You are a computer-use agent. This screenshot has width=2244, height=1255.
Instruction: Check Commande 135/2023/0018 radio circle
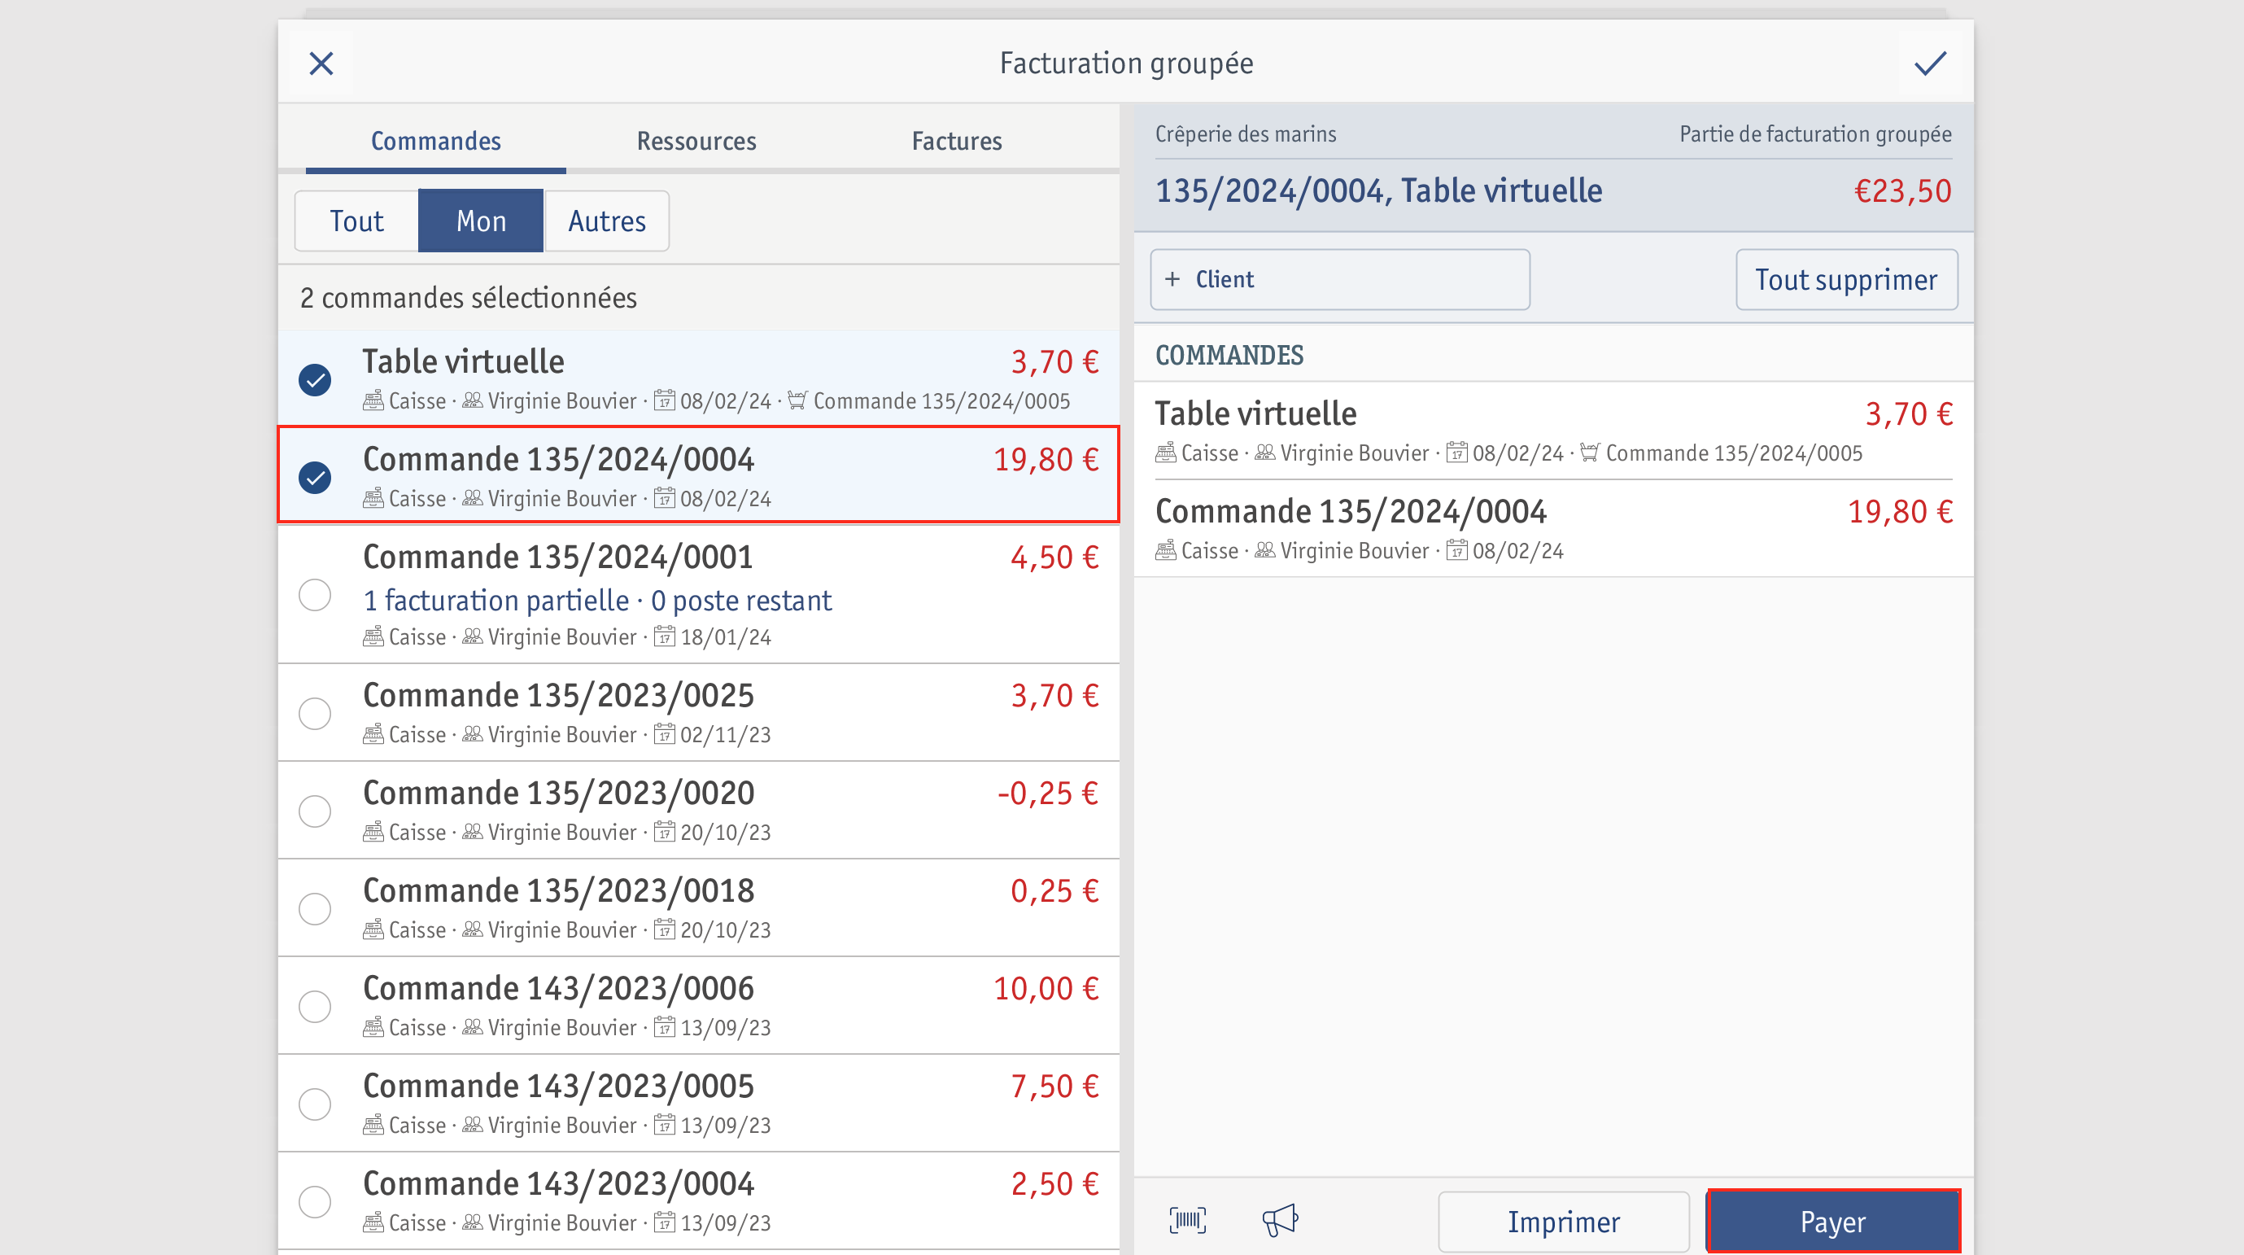click(x=315, y=909)
